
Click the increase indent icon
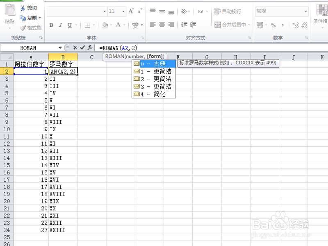(193, 25)
